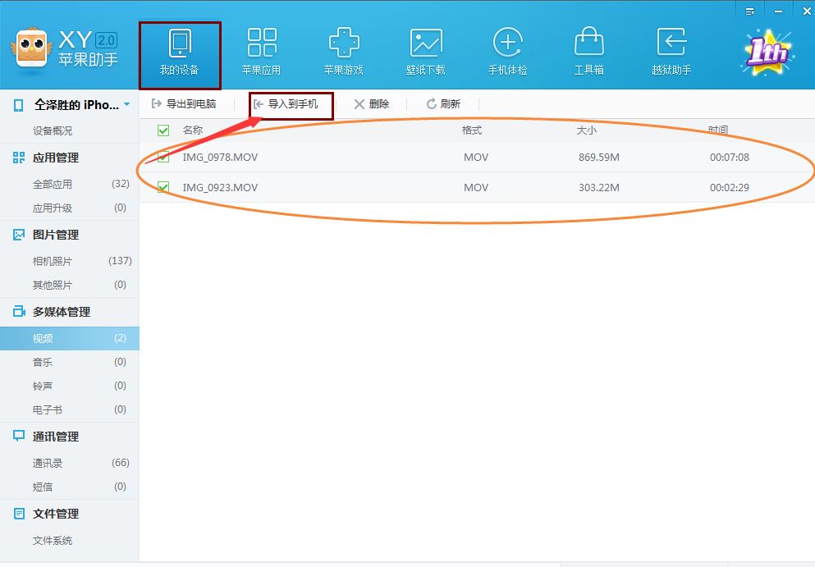Open the 工具箱 toolbox
The image size is (815, 567).
[589, 49]
